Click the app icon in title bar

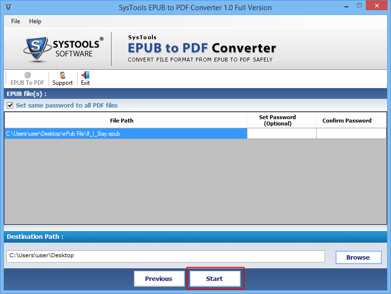pos(8,7)
